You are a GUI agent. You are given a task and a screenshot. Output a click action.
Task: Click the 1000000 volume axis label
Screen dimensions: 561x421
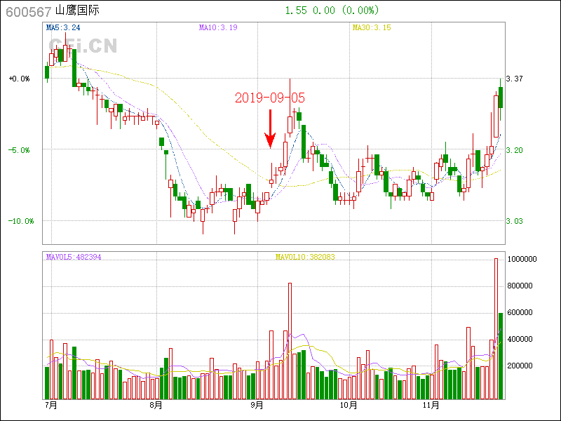coord(522,259)
